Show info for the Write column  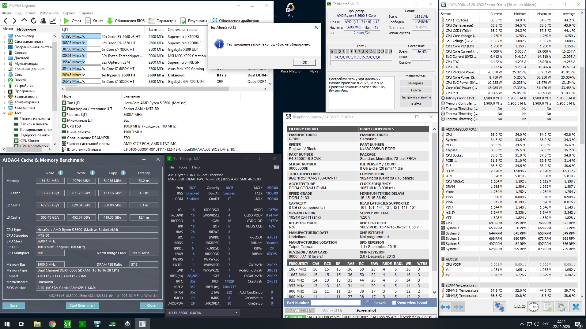[x=93, y=173]
